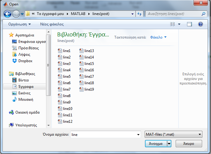Open recent locations dropdown beside Forward arrow

pyautogui.click(x=22, y=14)
